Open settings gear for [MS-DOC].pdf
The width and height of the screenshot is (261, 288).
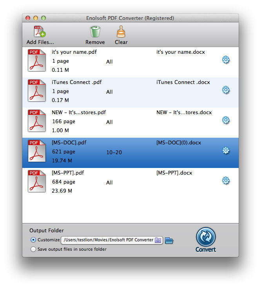[226, 150]
